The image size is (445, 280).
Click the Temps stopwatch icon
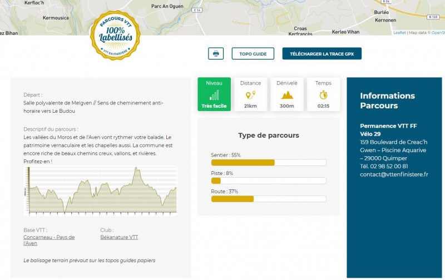click(x=323, y=95)
